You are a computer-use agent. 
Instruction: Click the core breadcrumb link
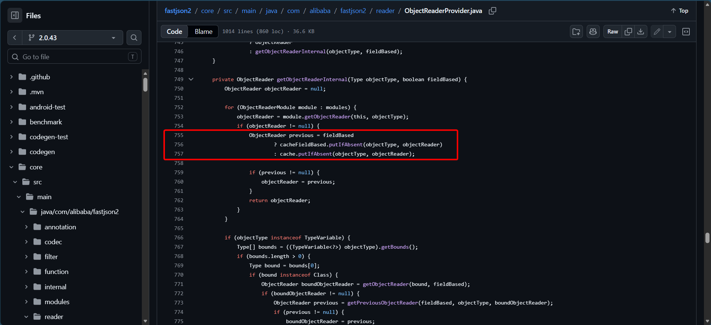click(x=207, y=11)
